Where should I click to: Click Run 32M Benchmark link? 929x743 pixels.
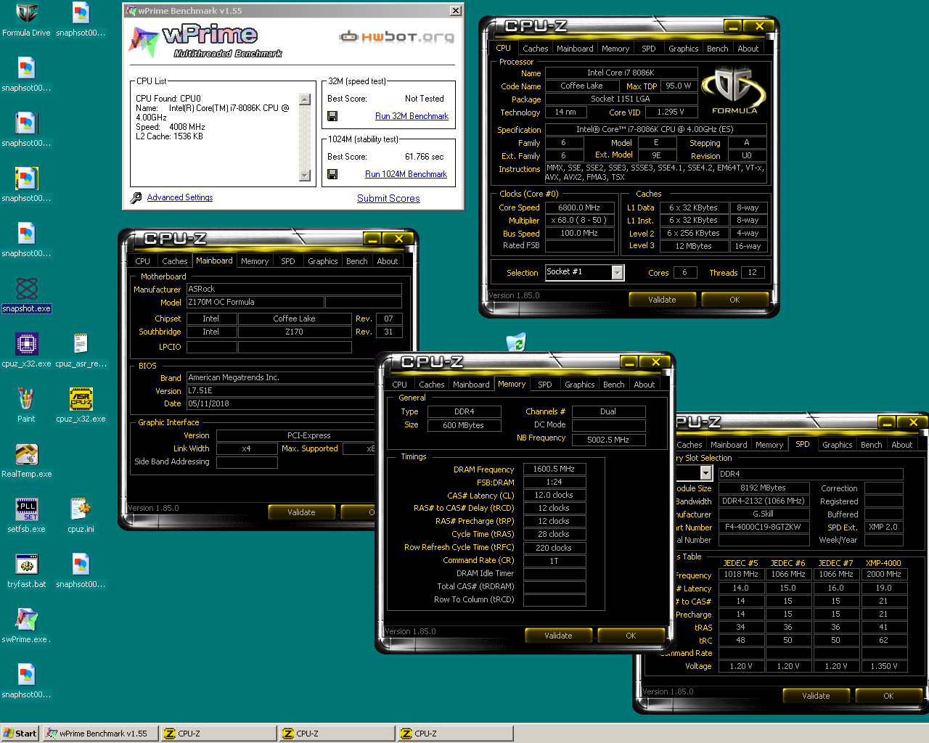412,116
